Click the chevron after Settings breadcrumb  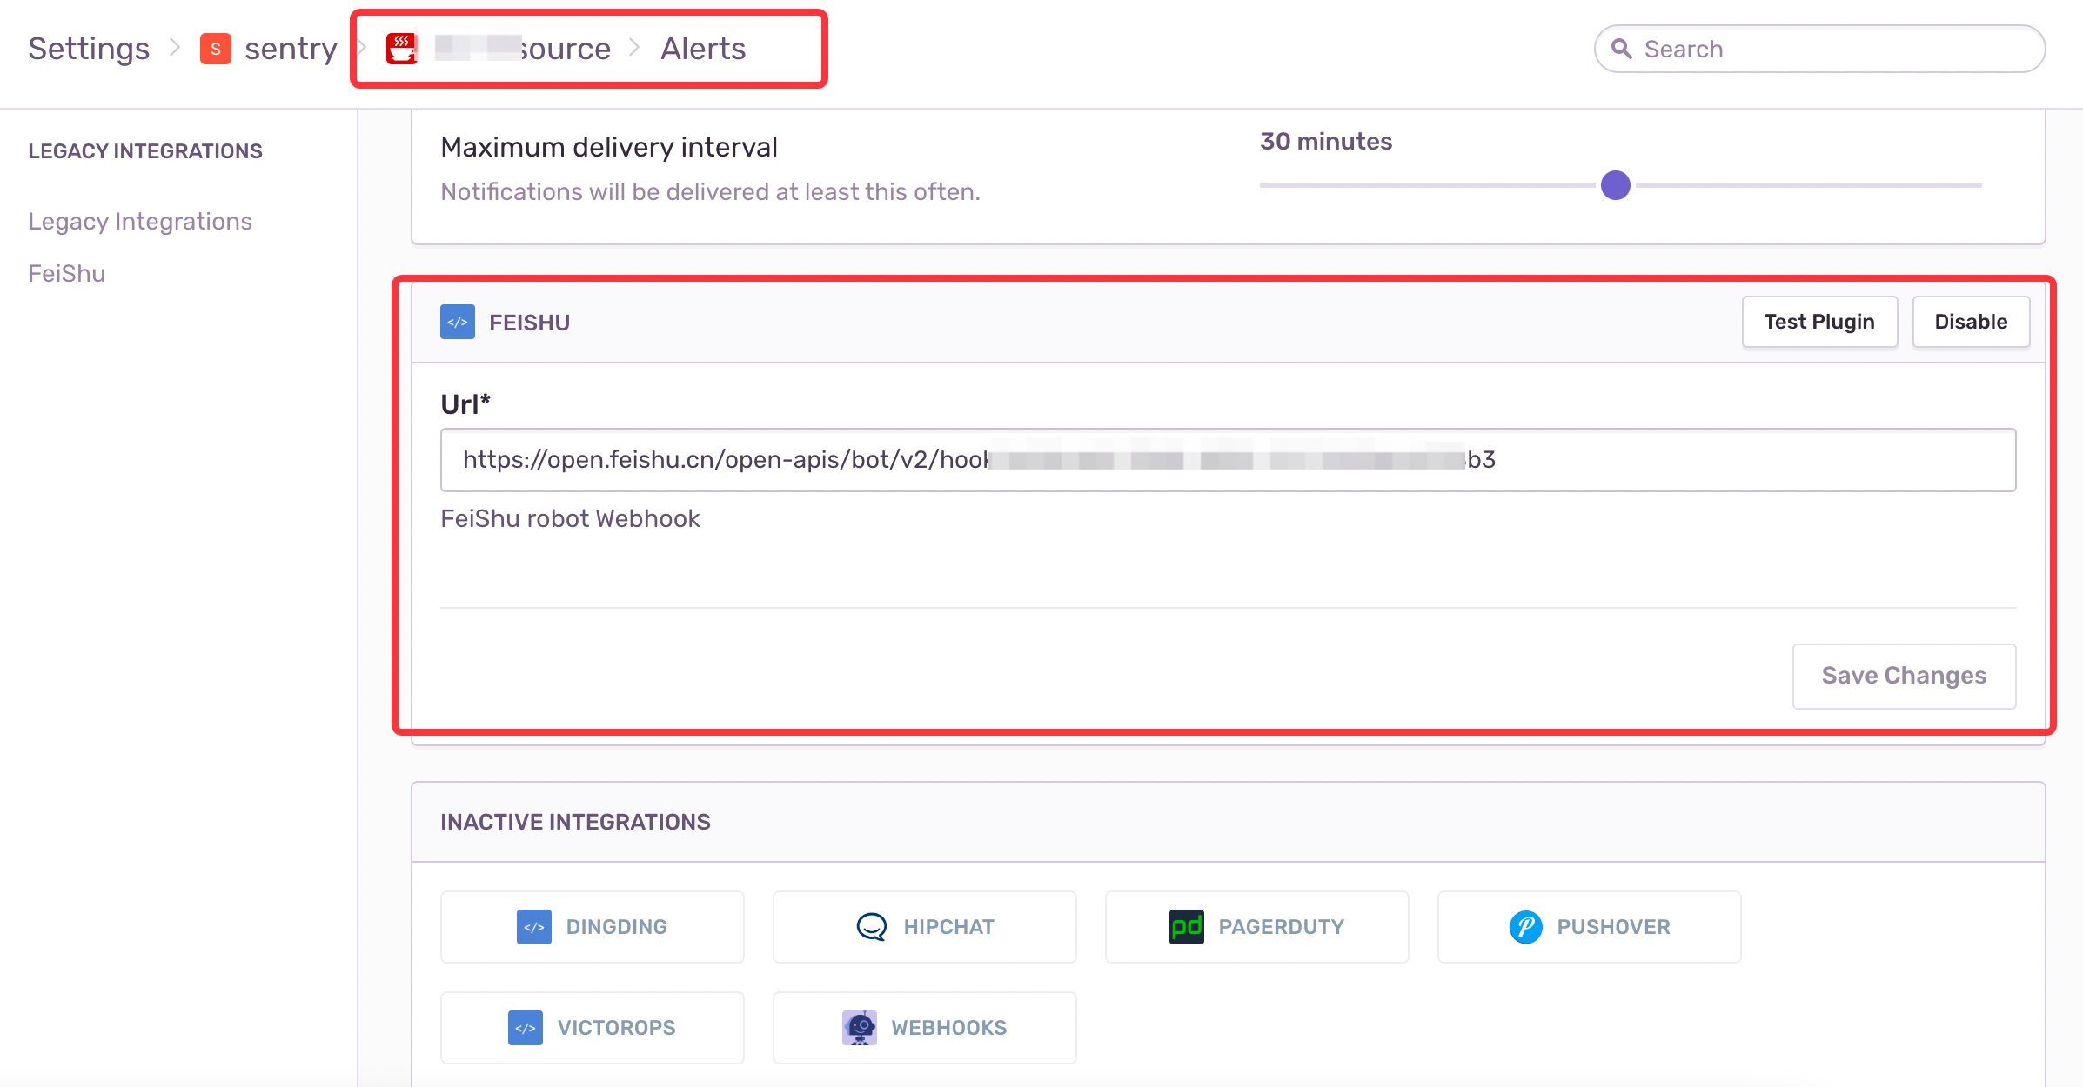point(175,48)
